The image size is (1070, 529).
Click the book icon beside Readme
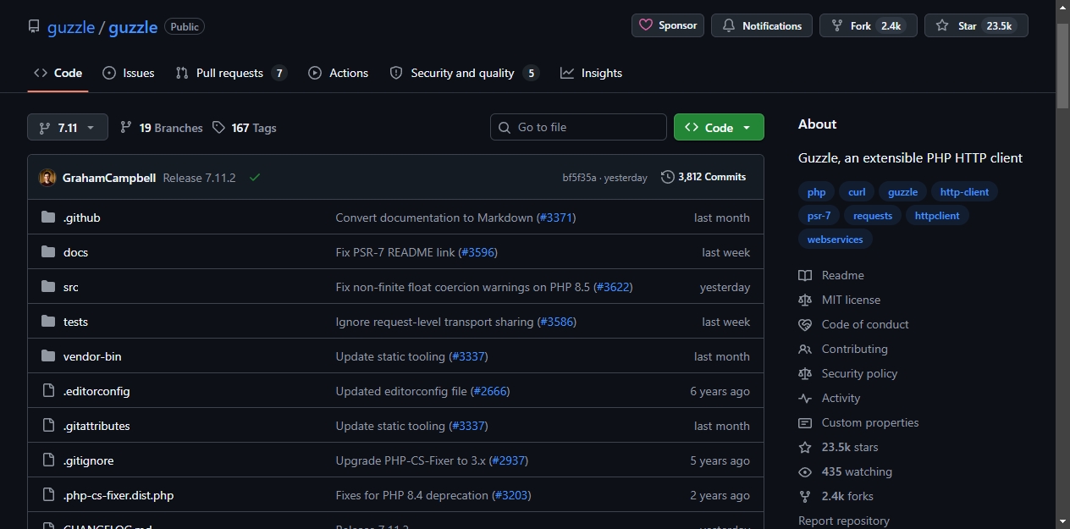805,275
